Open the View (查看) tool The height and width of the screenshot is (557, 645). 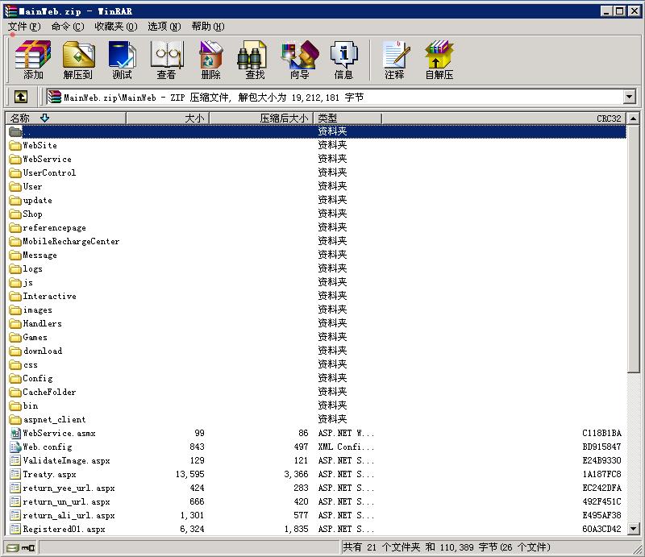pyautogui.click(x=167, y=60)
